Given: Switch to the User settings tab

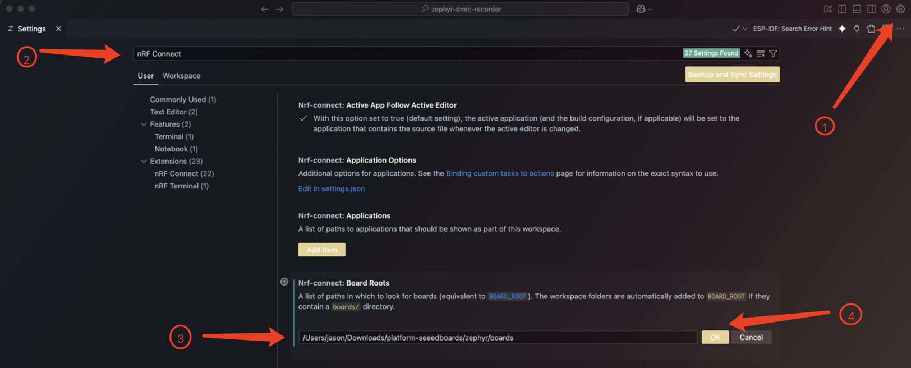Looking at the screenshot, I should pos(146,76).
